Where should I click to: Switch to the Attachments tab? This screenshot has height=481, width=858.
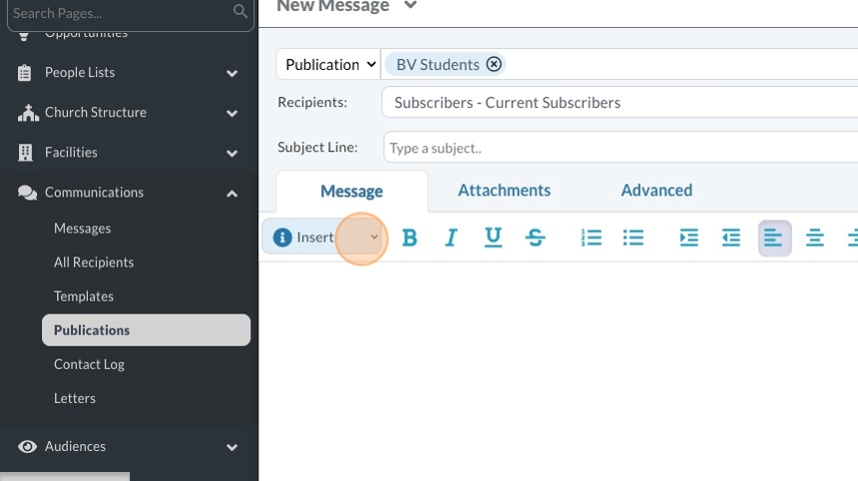[x=504, y=190]
